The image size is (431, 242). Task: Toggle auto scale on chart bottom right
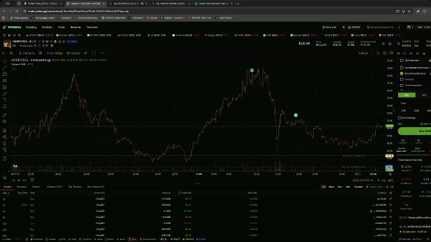(x=391, y=180)
